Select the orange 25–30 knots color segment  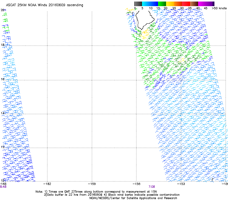coord(178,4)
